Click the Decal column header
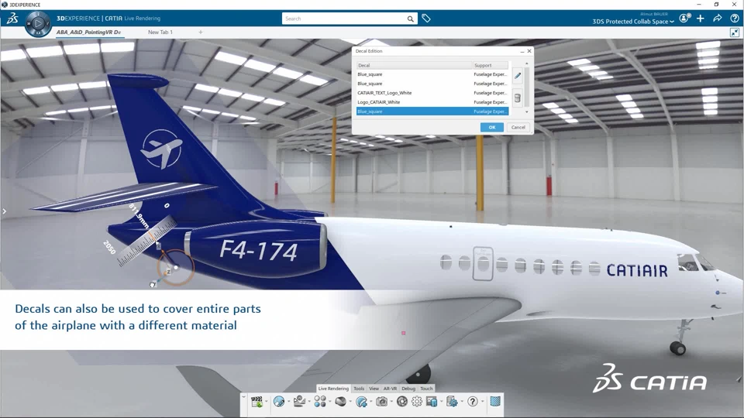 click(414, 65)
